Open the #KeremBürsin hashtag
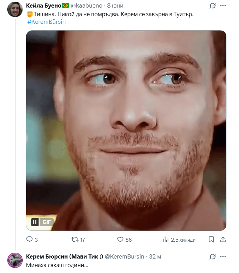 [x=46, y=22]
